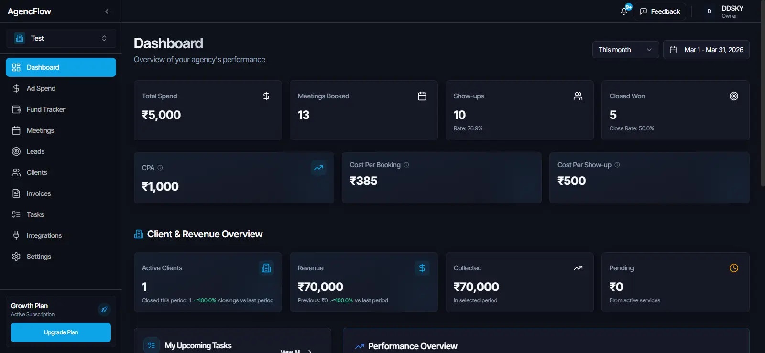Click the Clients people icon in sidebar
The width and height of the screenshot is (765, 353).
click(16, 172)
